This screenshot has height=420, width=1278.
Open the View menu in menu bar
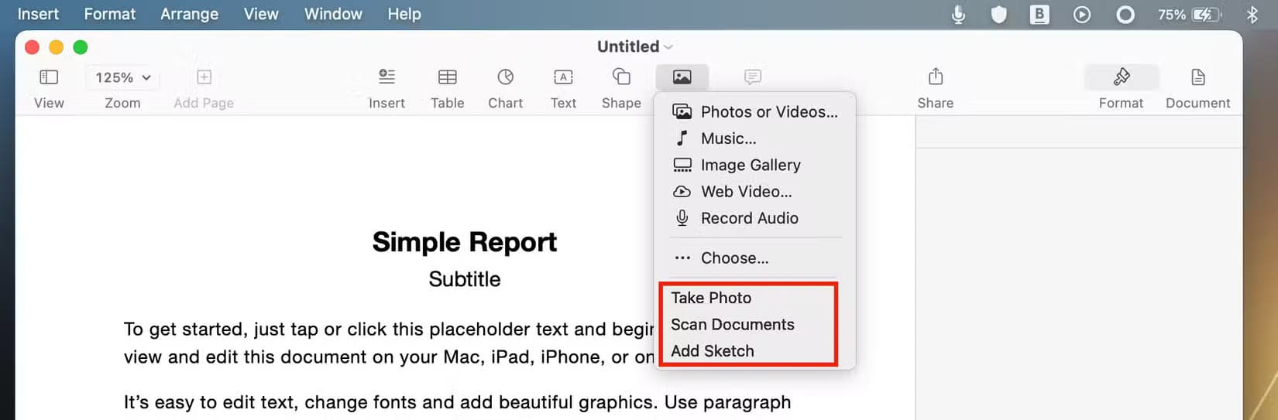(x=261, y=14)
